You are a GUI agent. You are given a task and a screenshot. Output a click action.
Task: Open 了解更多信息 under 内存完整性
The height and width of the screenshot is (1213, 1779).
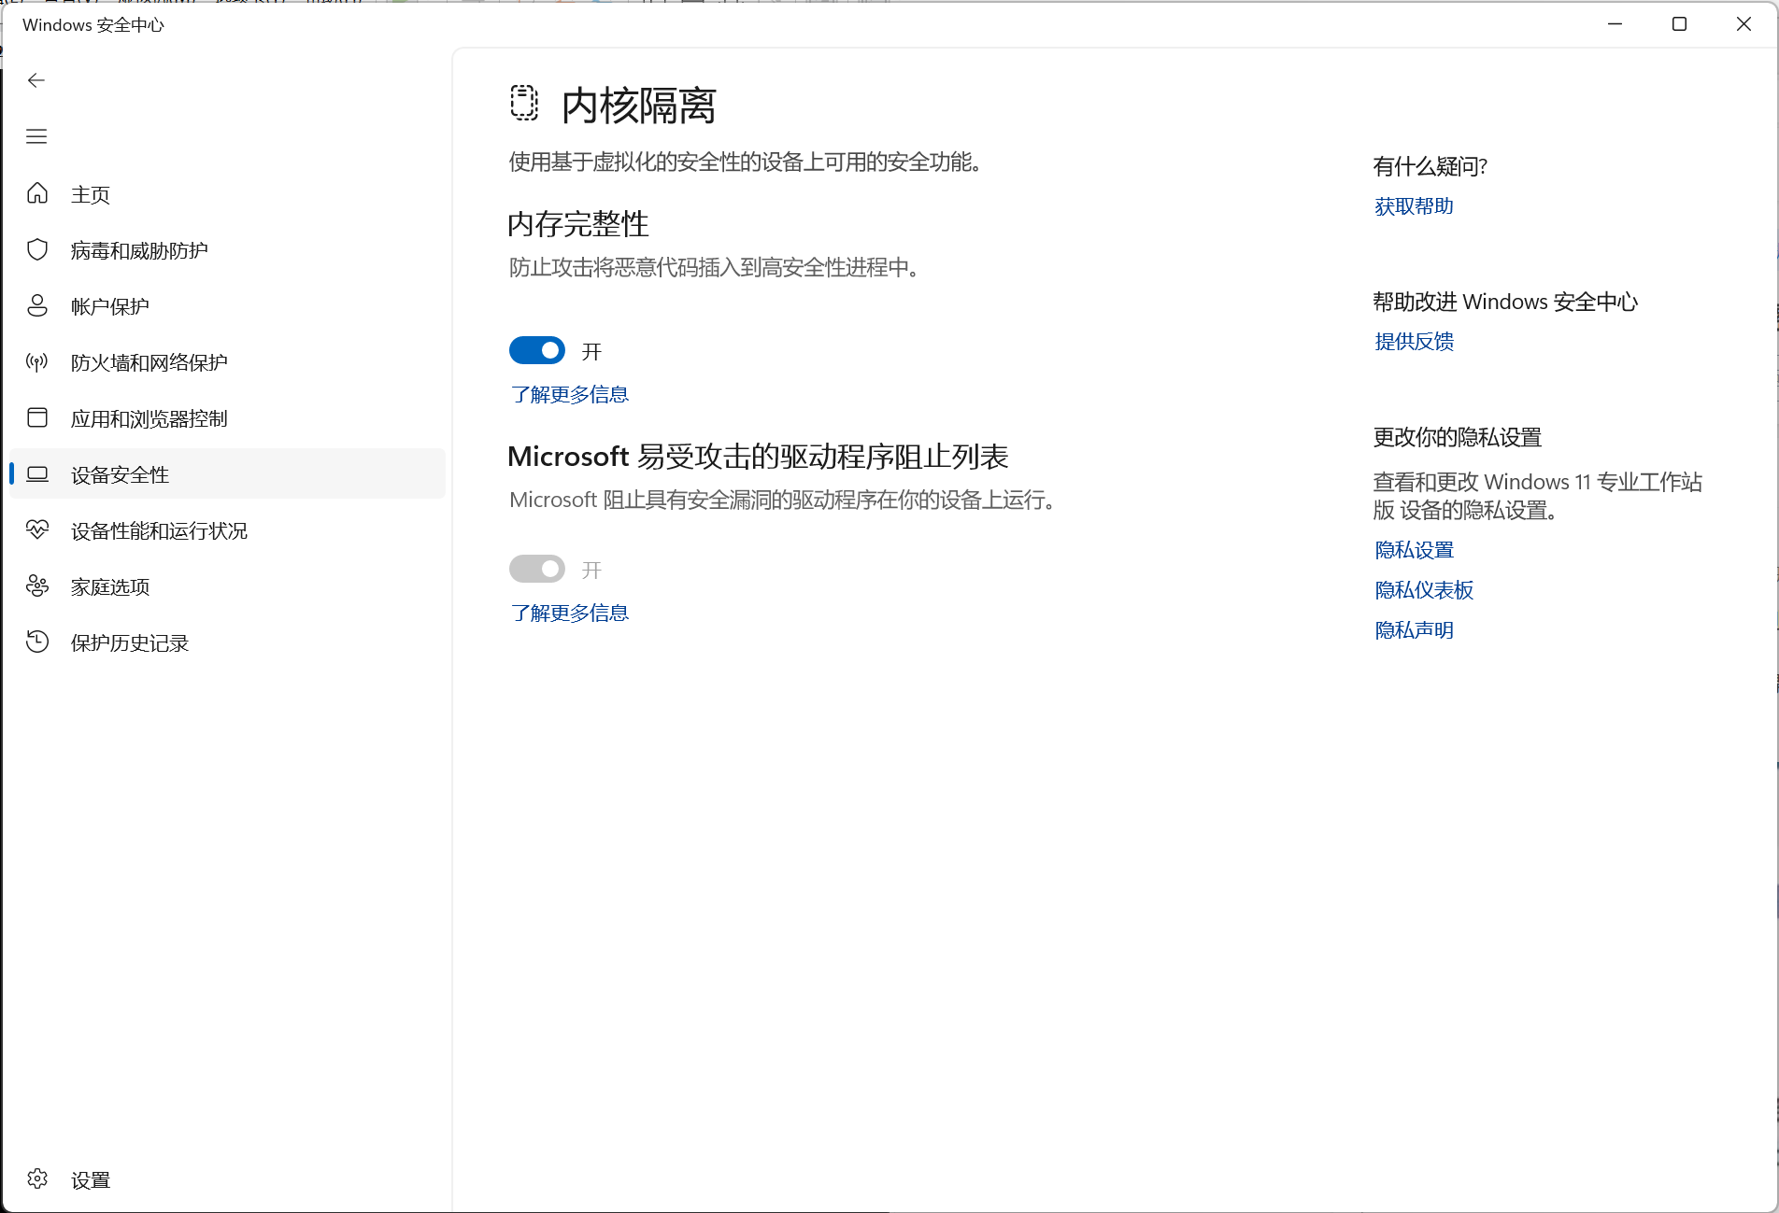pos(569,394)
